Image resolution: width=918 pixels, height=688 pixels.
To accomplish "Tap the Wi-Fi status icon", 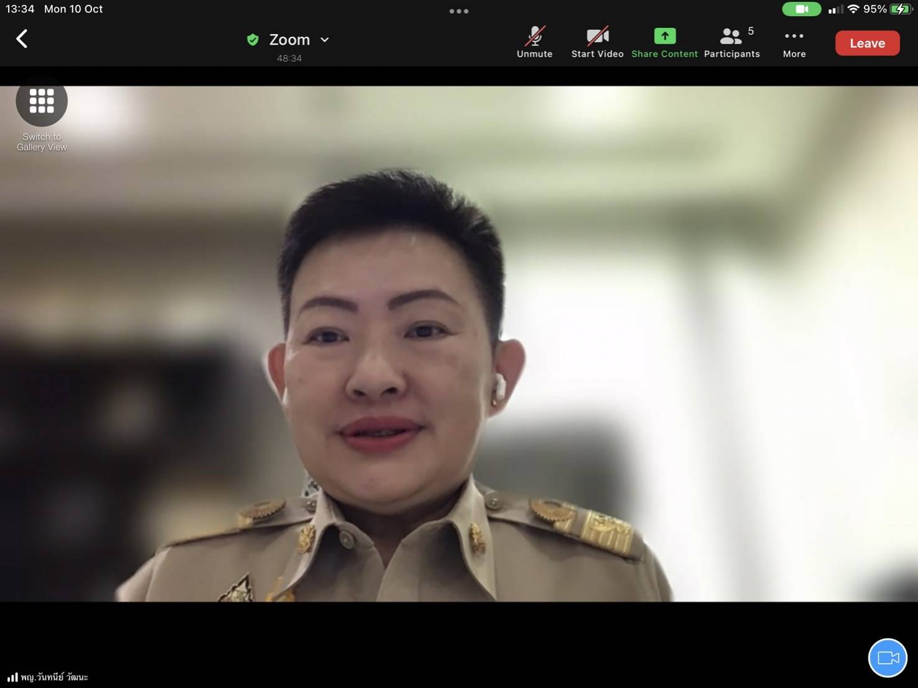I will point(853,9).
